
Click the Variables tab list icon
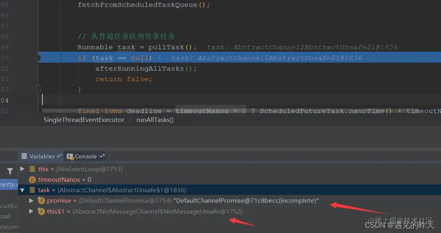pyautogui.click(x=25, y=156)
